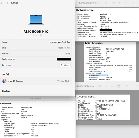139x138 pixels.
Task: Click the redacted 'Serial Number (system)' value
Action: [106, 30]
